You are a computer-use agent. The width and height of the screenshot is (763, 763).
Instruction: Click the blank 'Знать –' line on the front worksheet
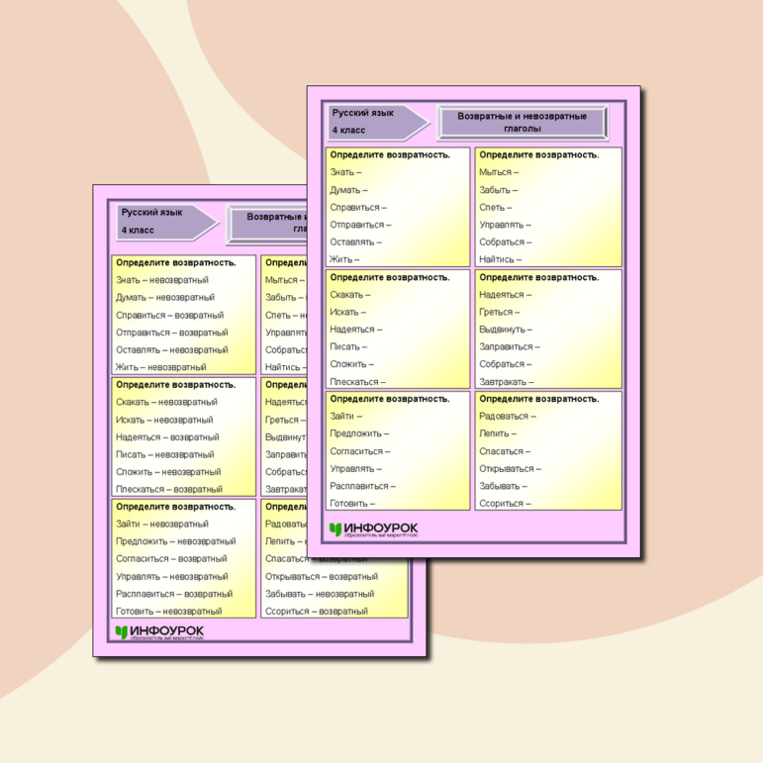(x=348, y=172)
